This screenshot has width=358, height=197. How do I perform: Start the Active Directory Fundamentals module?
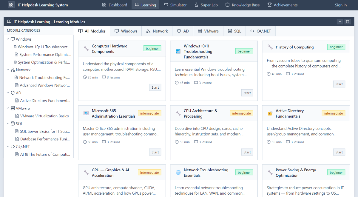point(339,152)
